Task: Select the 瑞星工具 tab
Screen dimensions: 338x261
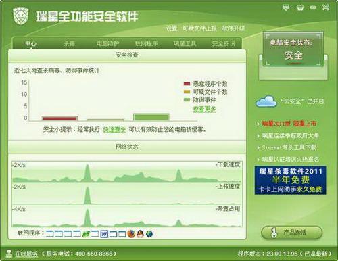Action: click(185, 43)
